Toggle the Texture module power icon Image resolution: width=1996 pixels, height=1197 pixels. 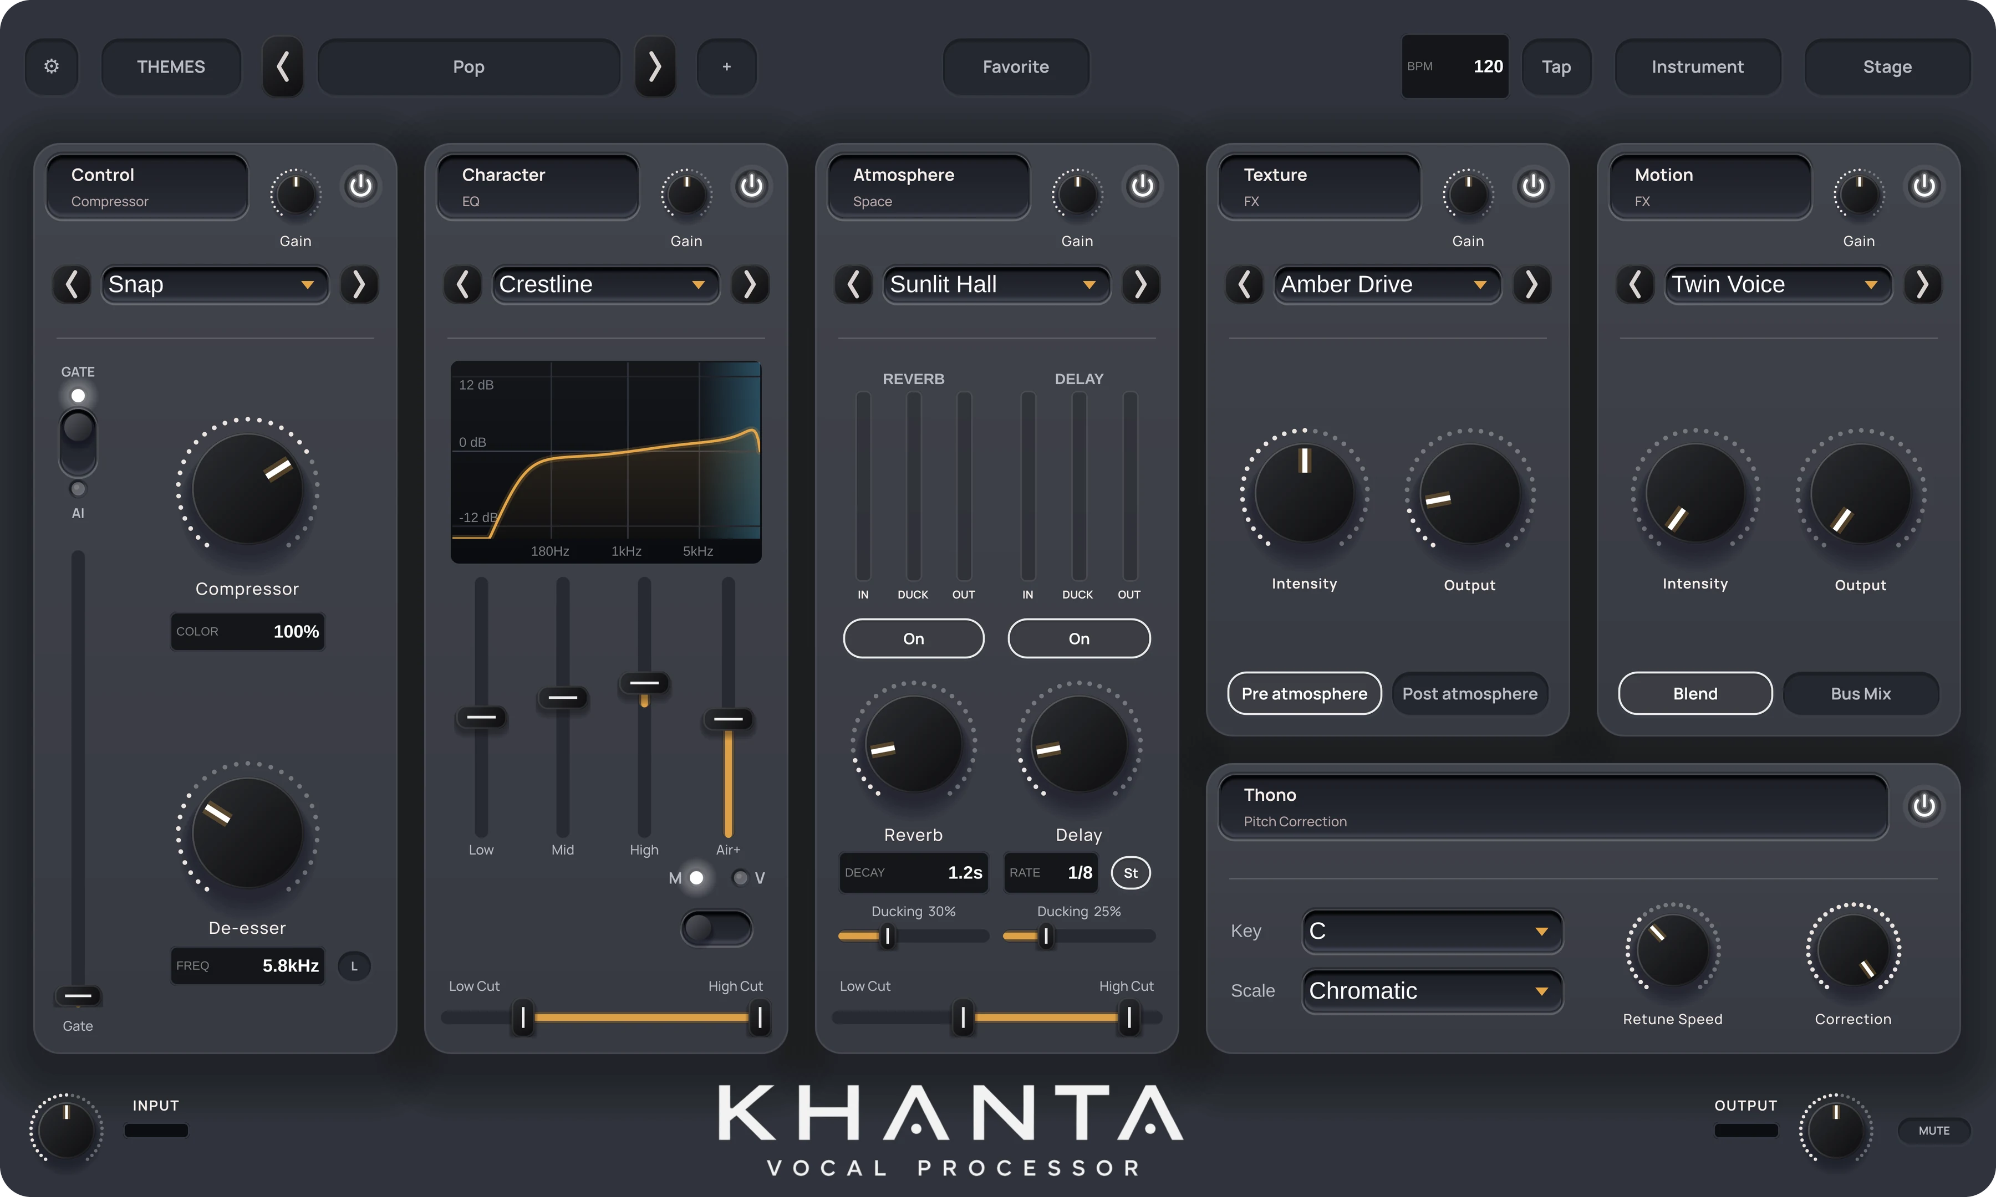pyautogui.click(x=1533, y=186)
